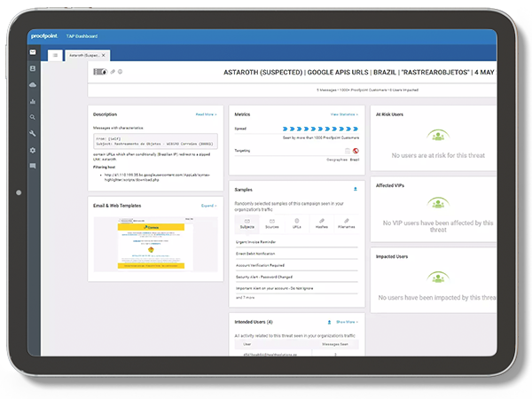Click the grey targeting icon beside globe
This screenshot has width=532, height=399.
(x=347, y=151)
